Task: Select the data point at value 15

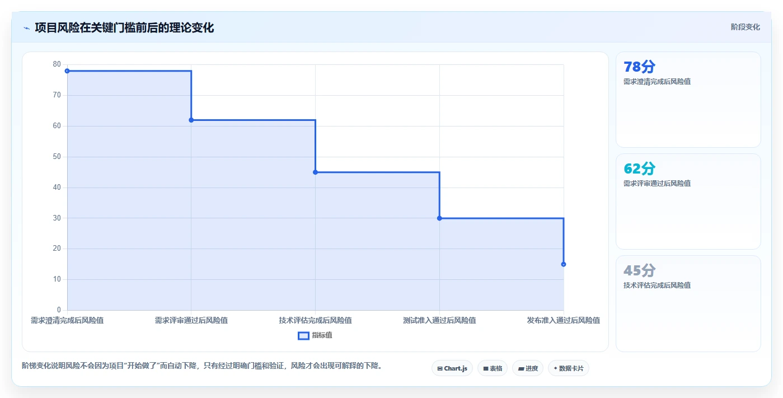Action: coord(564,264)
